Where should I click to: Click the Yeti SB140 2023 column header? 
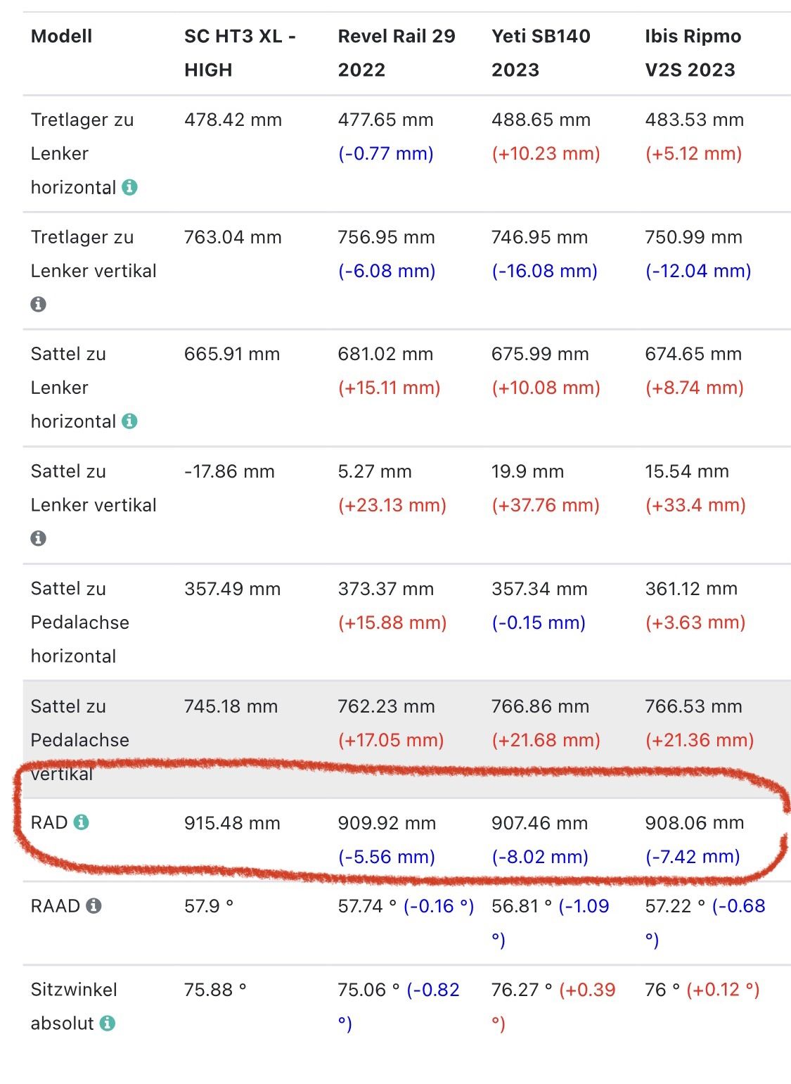coord(541,53)
